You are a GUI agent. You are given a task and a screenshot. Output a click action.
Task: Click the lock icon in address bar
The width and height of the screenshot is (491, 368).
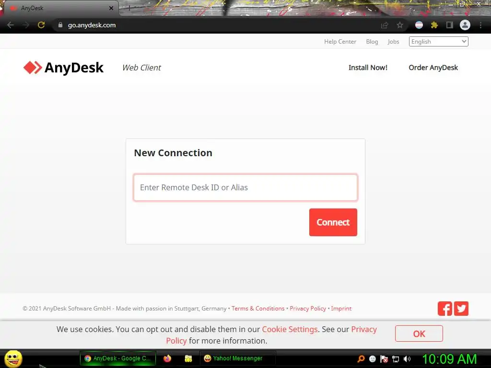point(60,25)
